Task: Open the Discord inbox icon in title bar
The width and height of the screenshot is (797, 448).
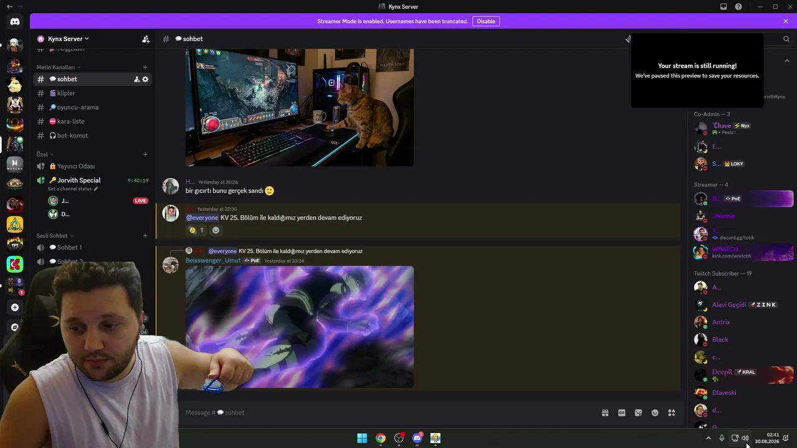Action: [724, 7]
